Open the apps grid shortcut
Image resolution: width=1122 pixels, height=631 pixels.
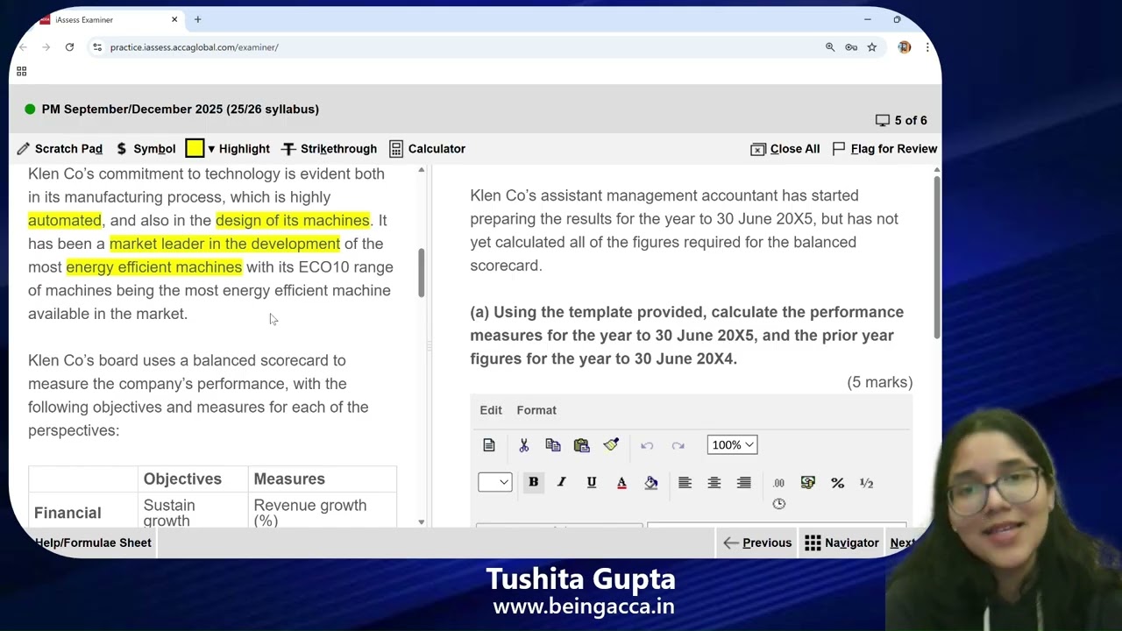[21, 71]
